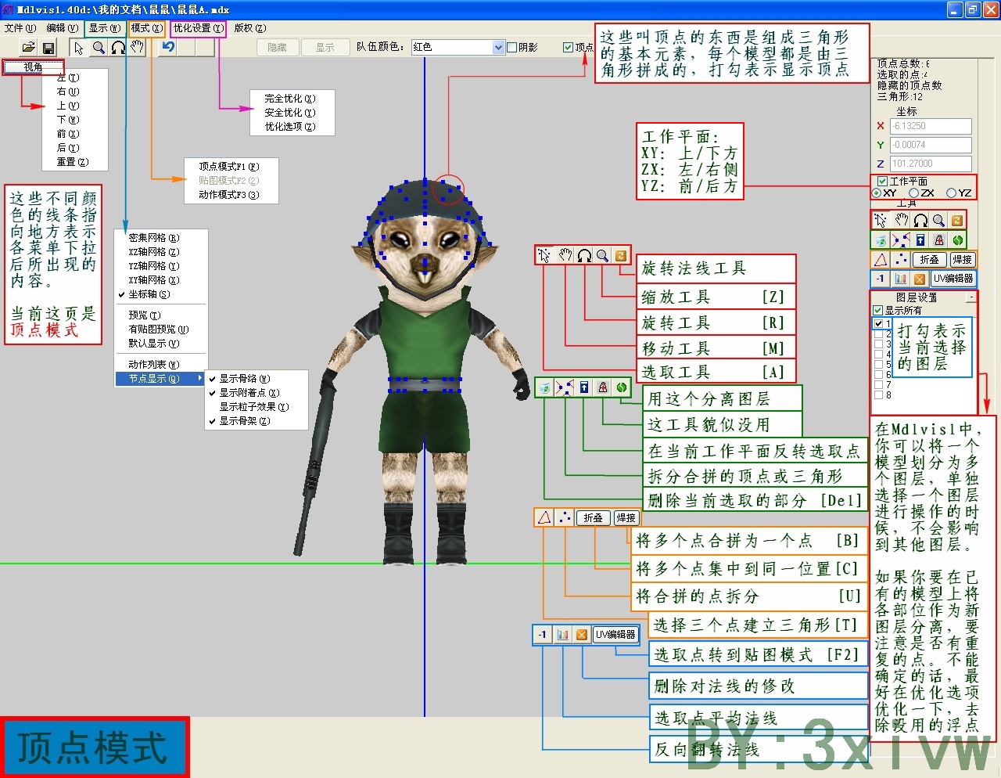Screen dimensions: 1001x778
Task: Click the open file folder icon
Action: pyautogui.click(x=28, y=48)
